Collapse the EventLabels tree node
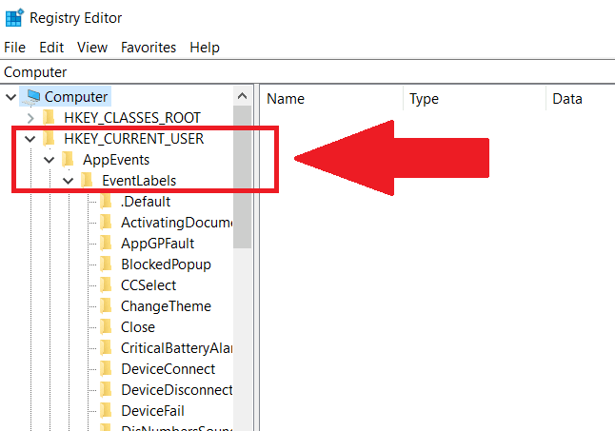Image resolution: width=615 pixels, height=431 pixels. coord(68,181)
